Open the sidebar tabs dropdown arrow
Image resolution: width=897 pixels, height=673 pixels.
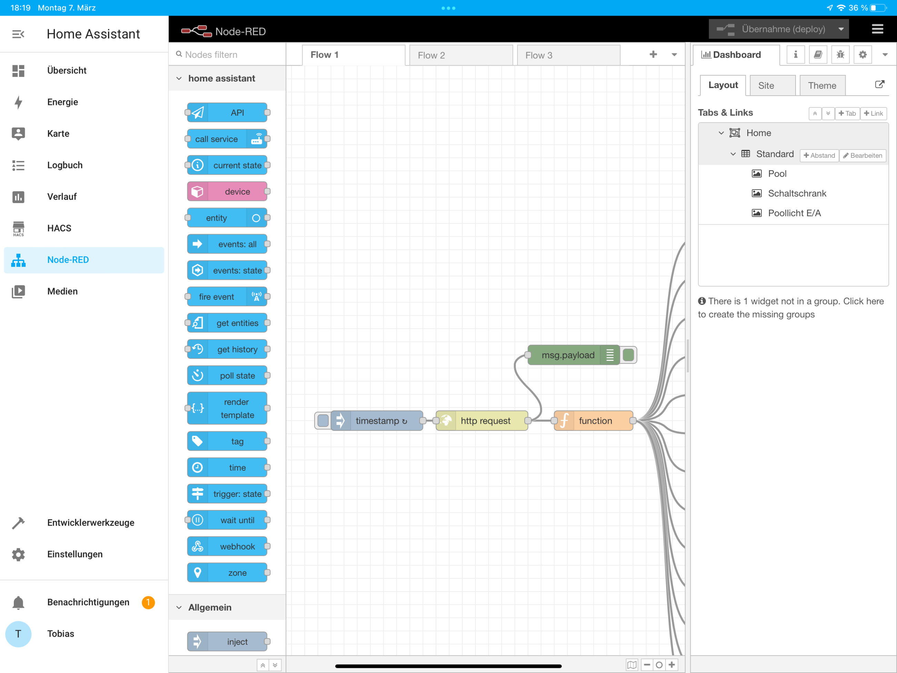[885, 55]
